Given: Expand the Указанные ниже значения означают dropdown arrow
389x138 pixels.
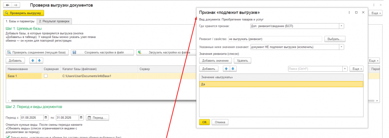Looking at the screenshot, I should point(342,47).
